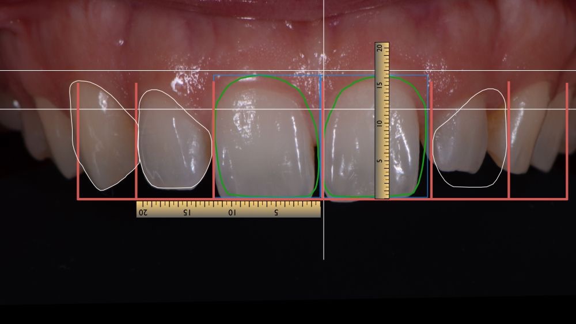Select the second white-outlined tooth from the left
The image size is (576, 324).
pyautogui.click(x=173, y=141)
